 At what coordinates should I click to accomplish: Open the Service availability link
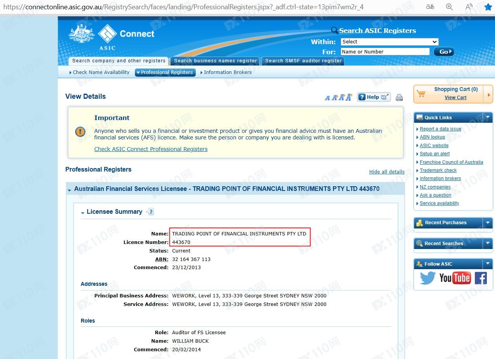pos(439,203)
